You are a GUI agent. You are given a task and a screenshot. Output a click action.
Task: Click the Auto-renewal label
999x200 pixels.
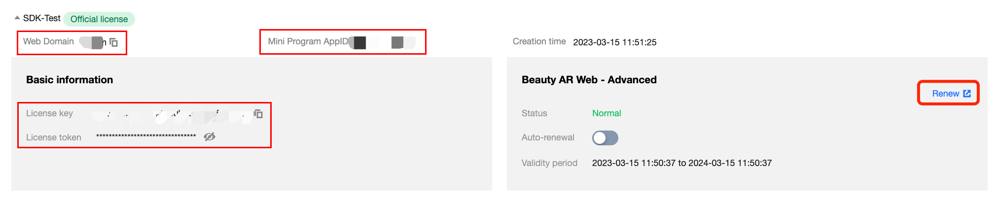click(548, 137)
